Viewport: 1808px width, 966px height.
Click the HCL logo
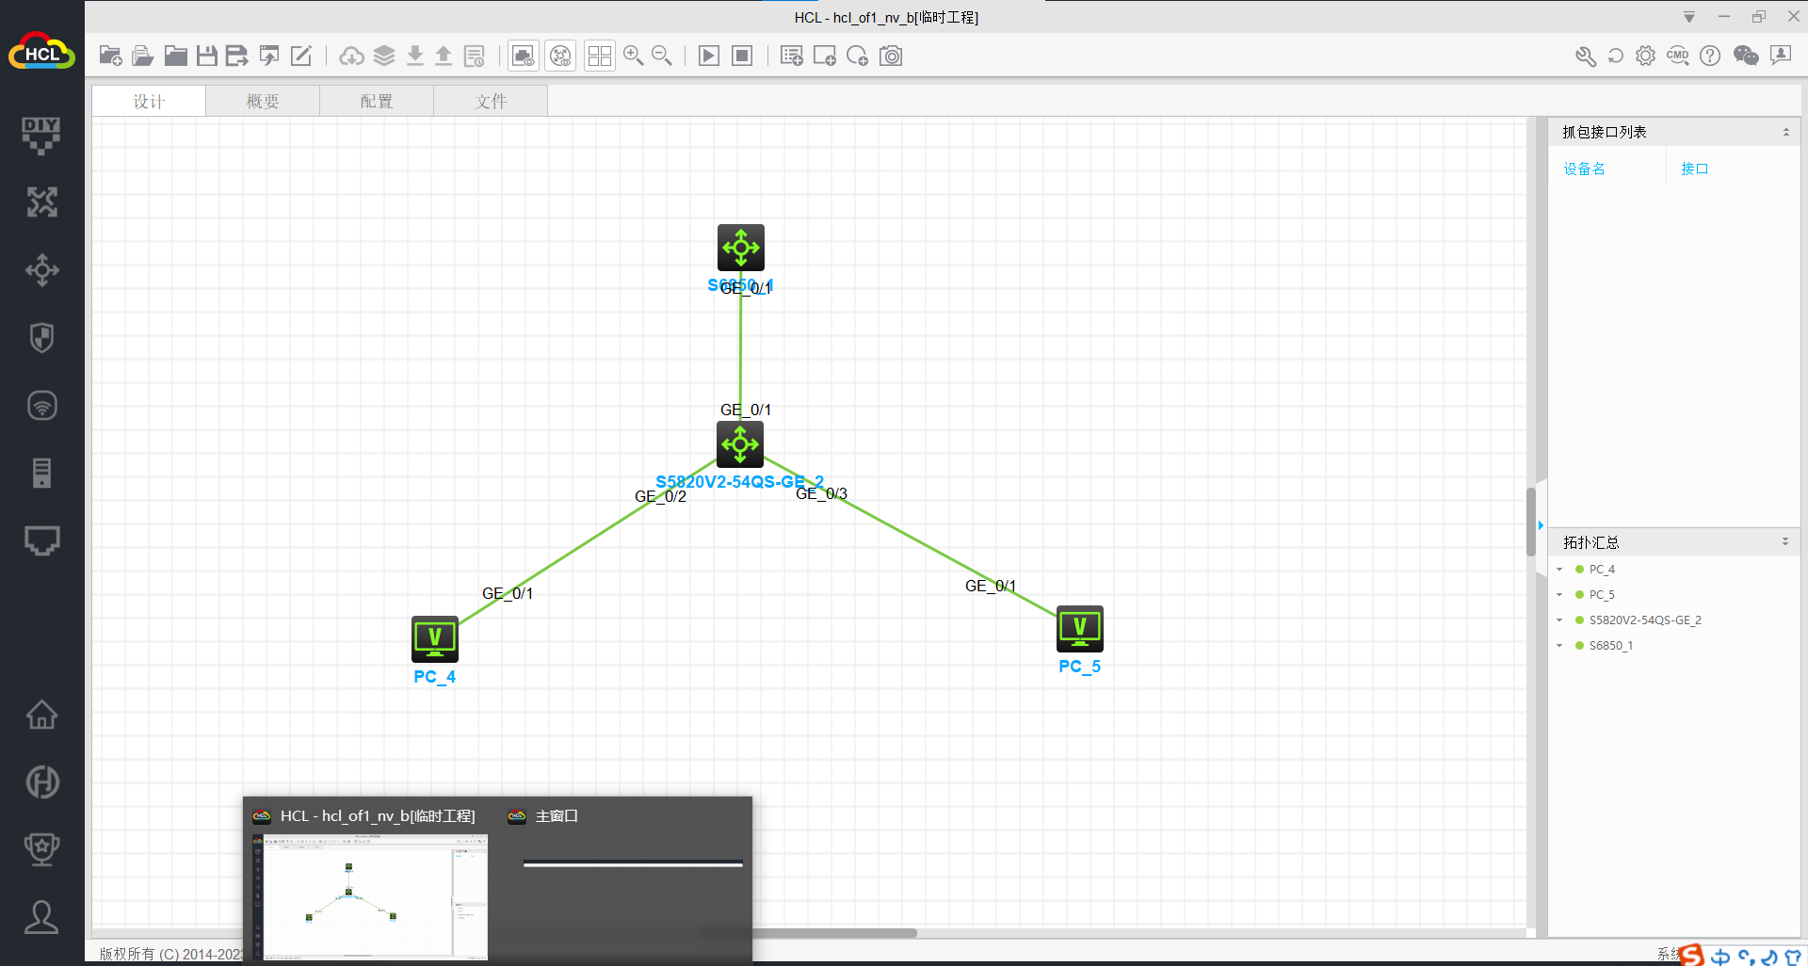click(41, 53)
